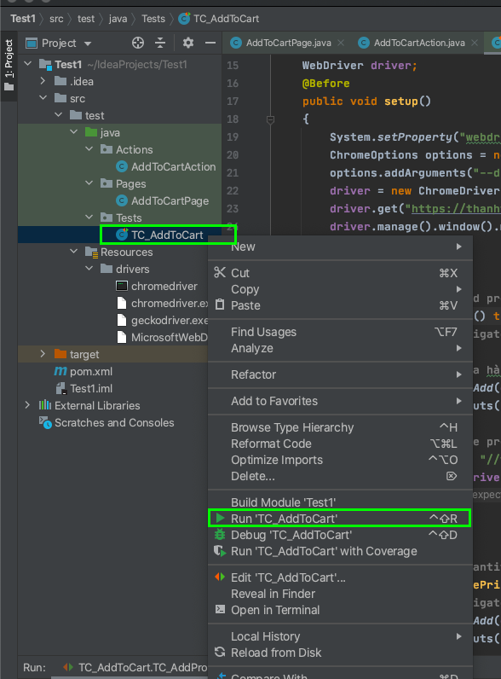
Task: Choose Paste from the context menu
Action: click(x=340, y=305)
